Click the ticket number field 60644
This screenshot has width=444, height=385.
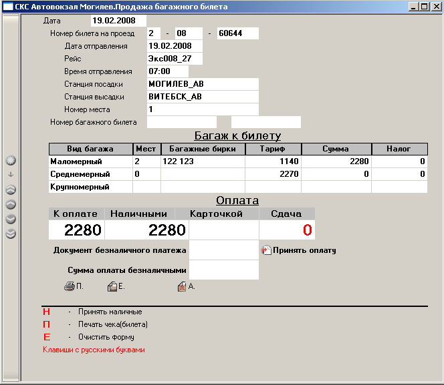pos(237,33)
